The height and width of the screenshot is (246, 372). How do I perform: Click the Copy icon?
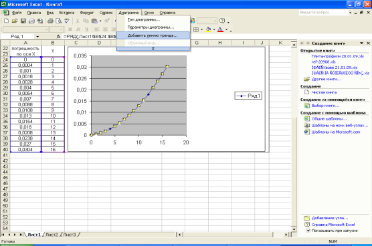(x=86, y=21)
